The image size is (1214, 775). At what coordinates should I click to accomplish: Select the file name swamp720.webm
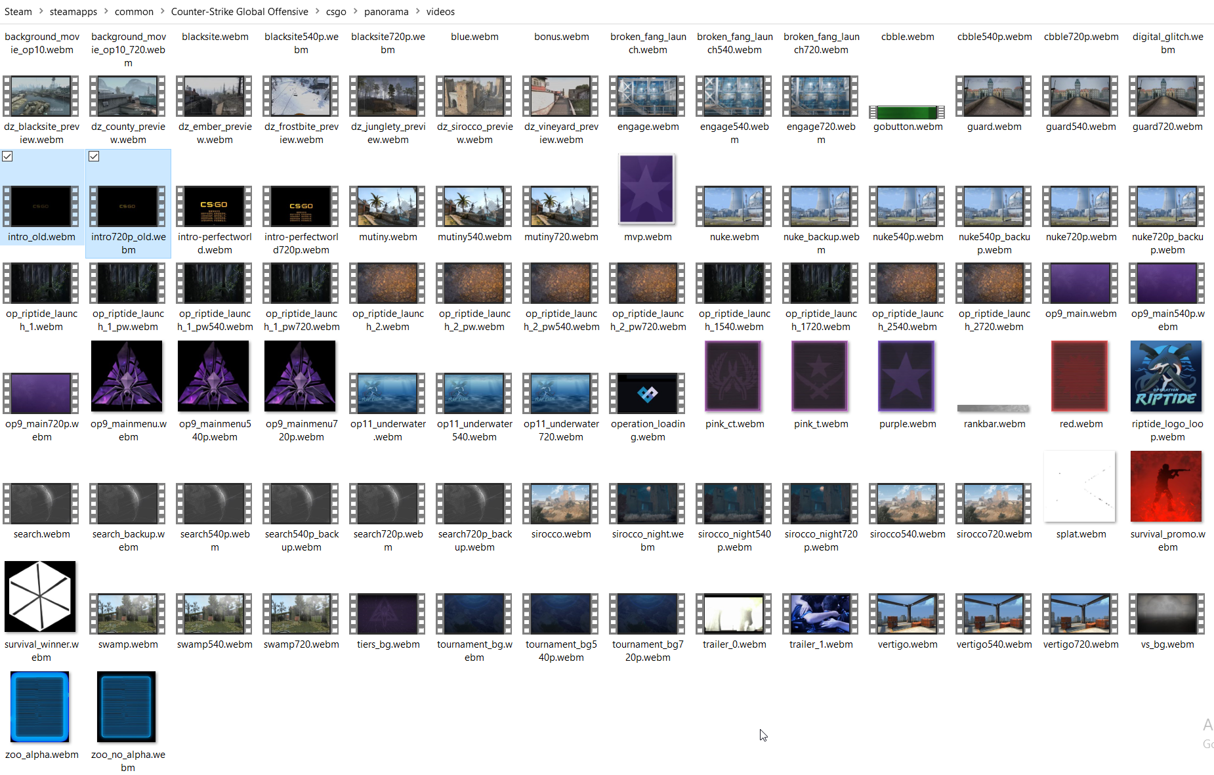301,644
